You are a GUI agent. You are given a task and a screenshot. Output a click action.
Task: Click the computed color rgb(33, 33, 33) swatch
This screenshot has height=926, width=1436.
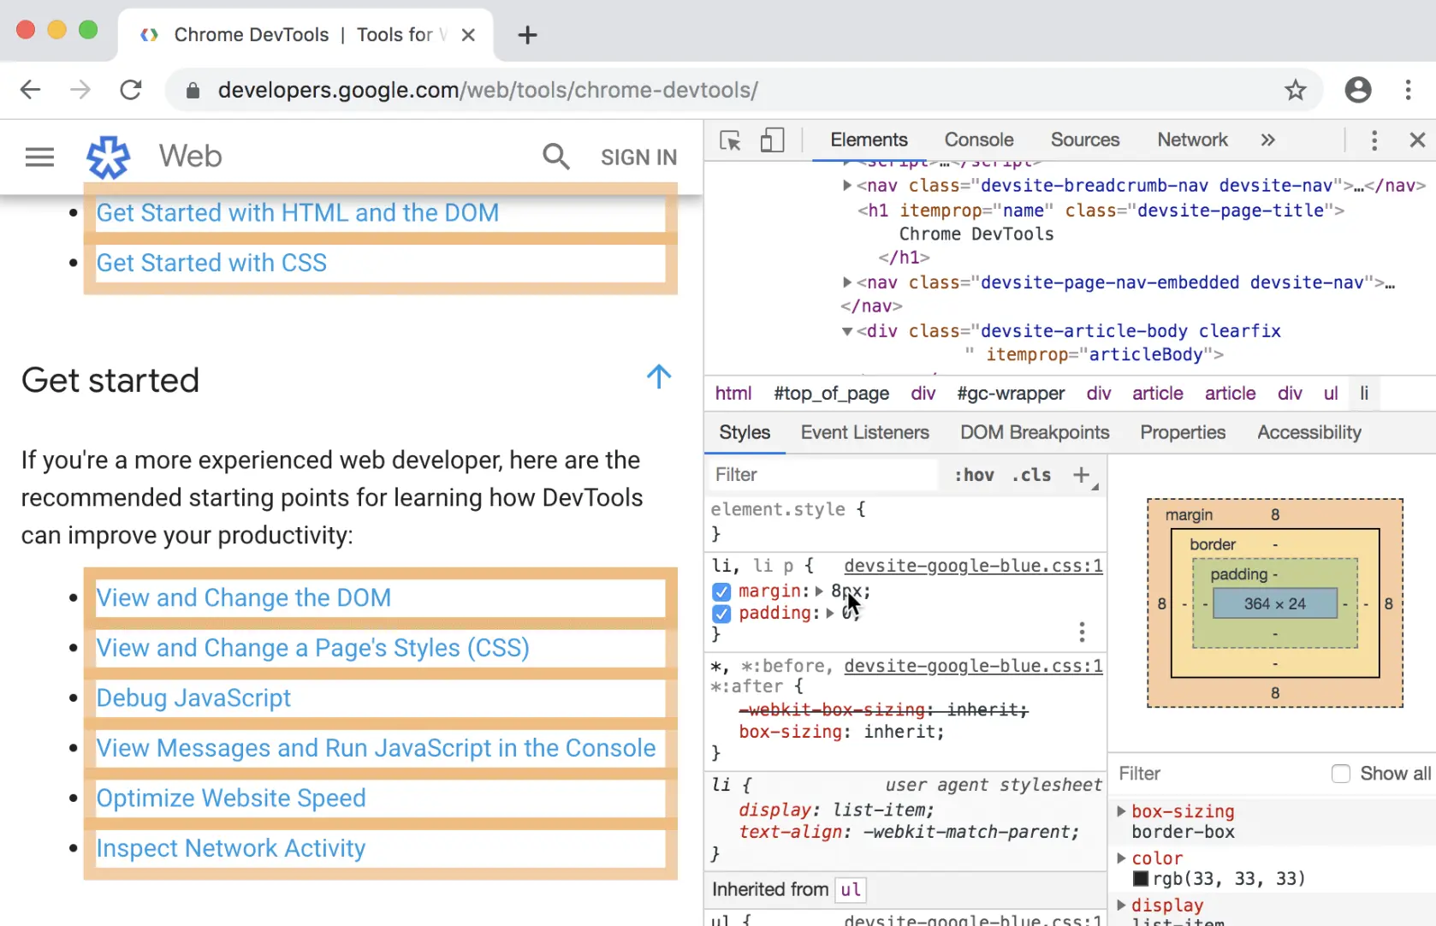pos(1141,879)
